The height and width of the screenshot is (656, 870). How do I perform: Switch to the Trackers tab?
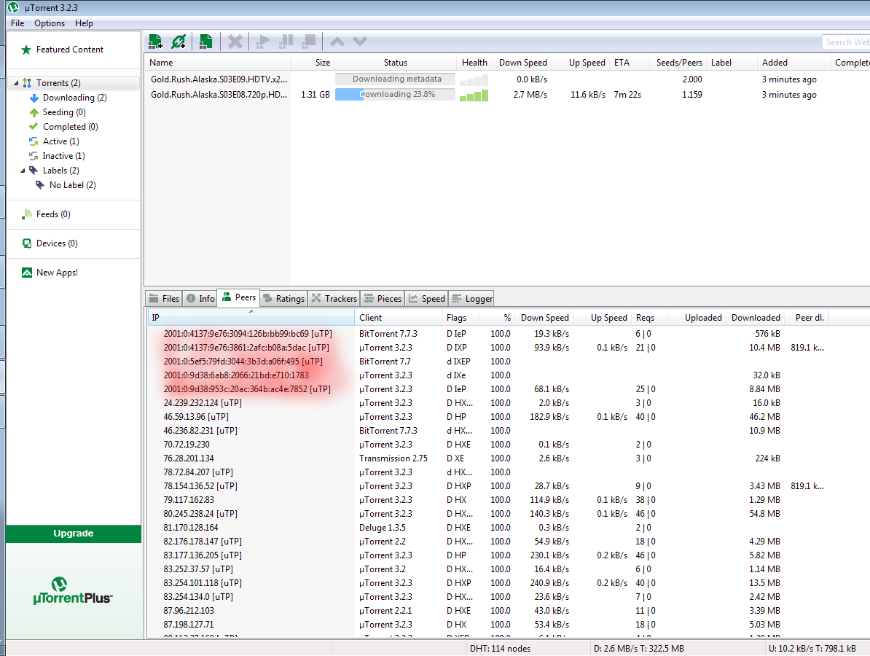334,298
